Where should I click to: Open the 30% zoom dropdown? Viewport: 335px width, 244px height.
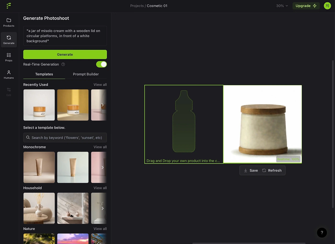(x=282, y=6)
